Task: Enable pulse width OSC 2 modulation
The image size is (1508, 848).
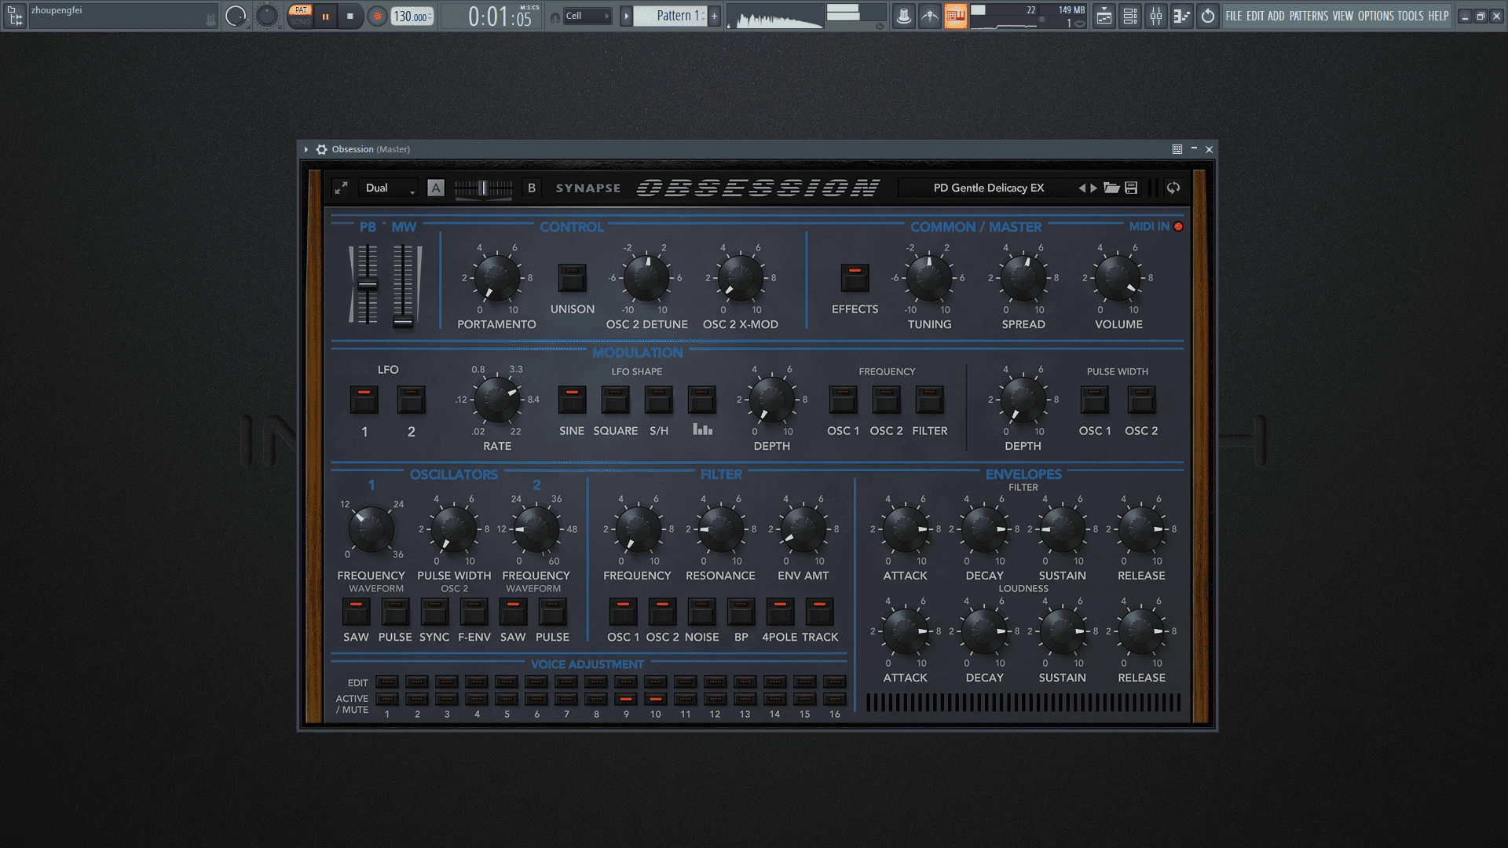Action: click(1141, 400)
